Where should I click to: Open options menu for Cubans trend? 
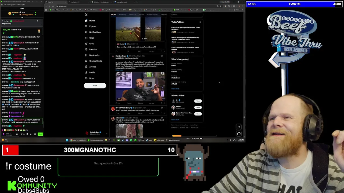click(x=201, y=70)
